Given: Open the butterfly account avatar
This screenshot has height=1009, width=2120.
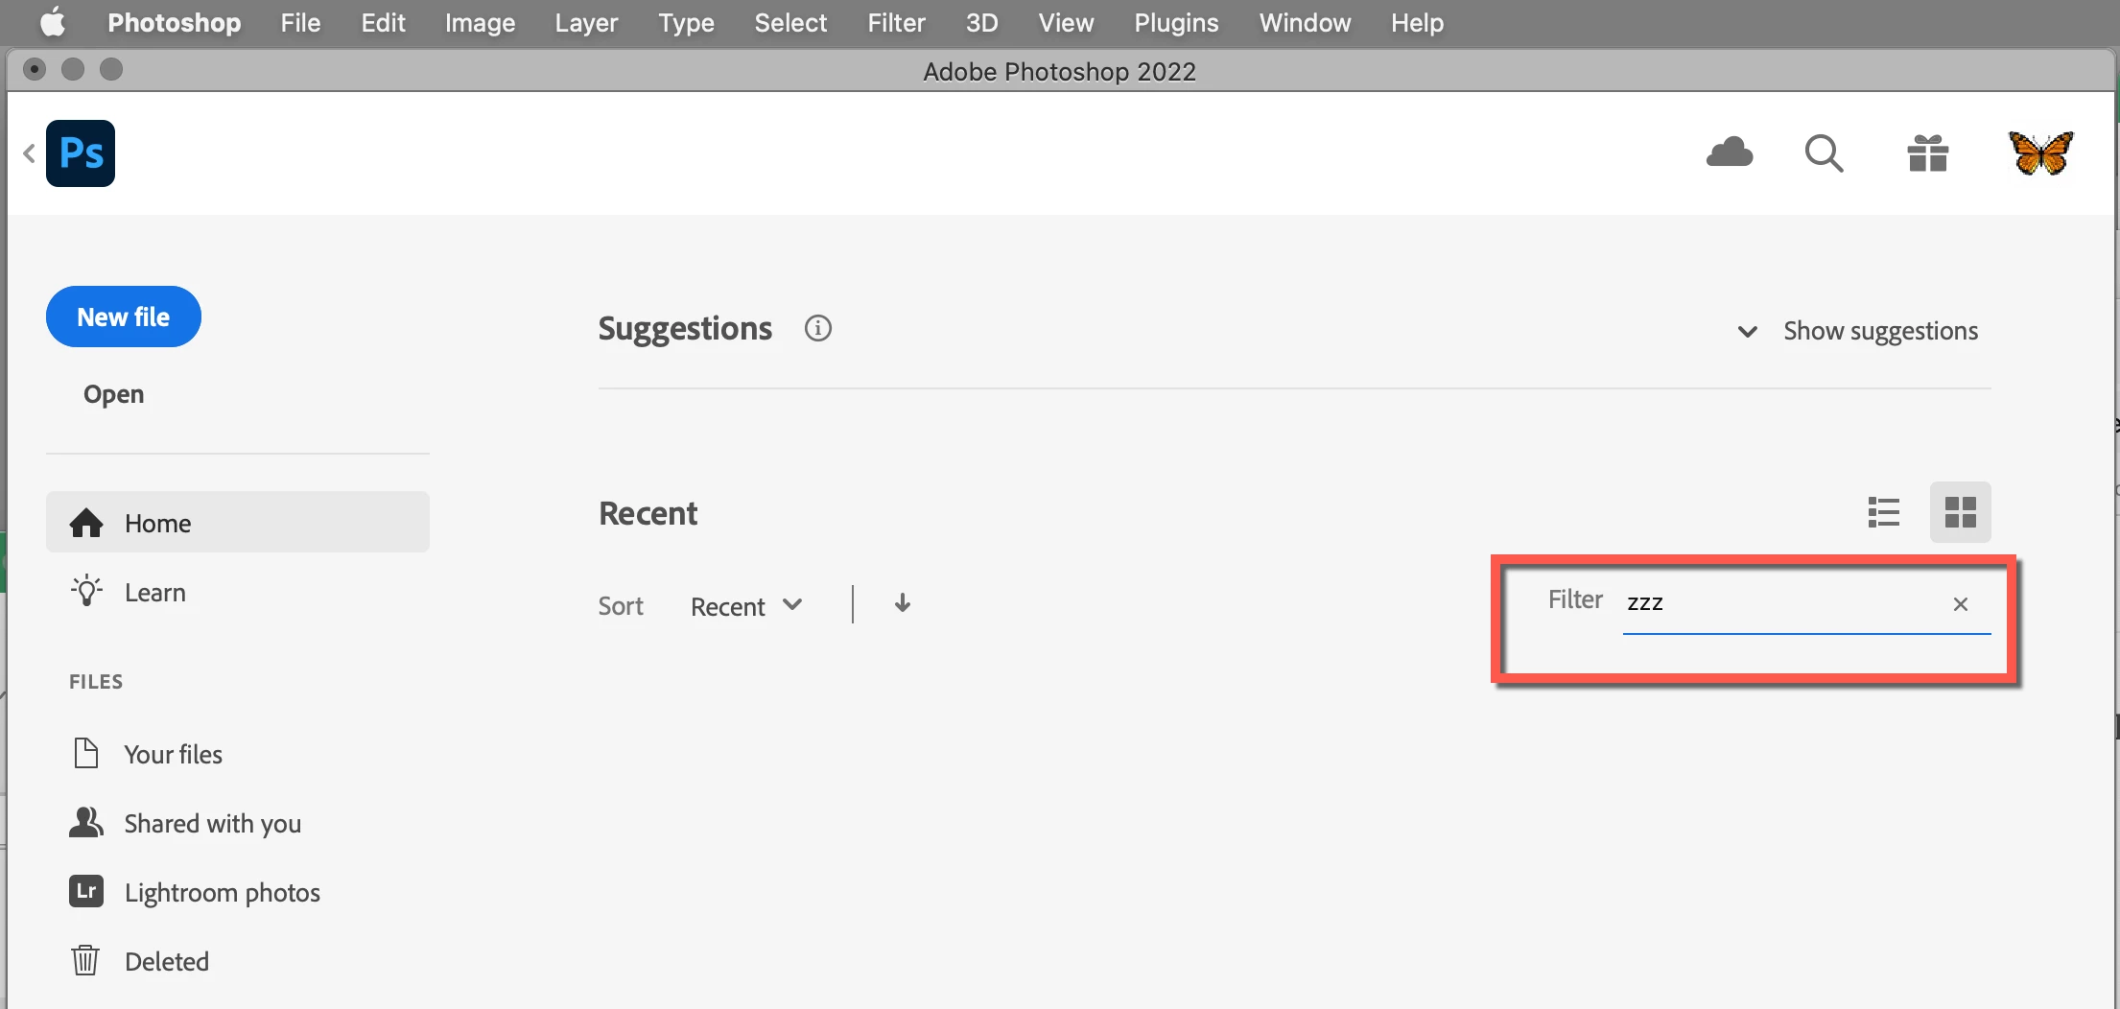Looking at the screenshot, I should click(x=2040, y=153).
